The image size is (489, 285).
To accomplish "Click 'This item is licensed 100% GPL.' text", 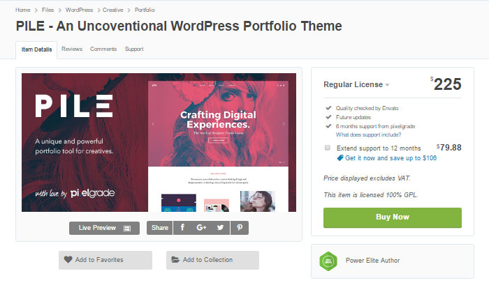I will 370,195.
